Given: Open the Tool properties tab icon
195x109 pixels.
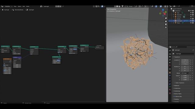Looking at the screenshot, I should [170, 51].
